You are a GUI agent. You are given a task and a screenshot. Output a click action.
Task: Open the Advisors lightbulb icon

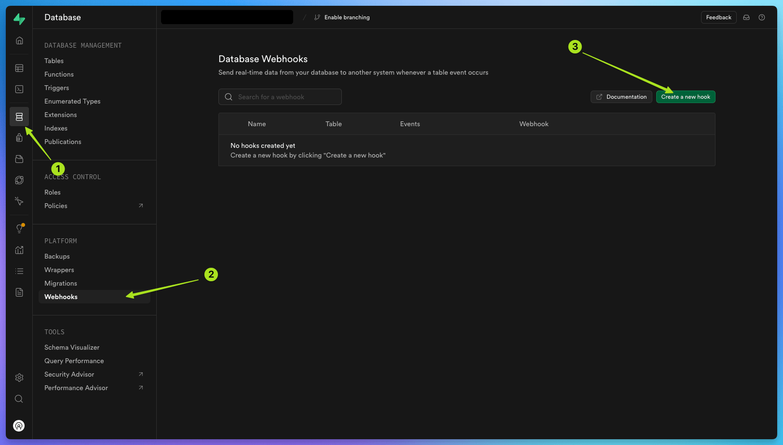19,228
